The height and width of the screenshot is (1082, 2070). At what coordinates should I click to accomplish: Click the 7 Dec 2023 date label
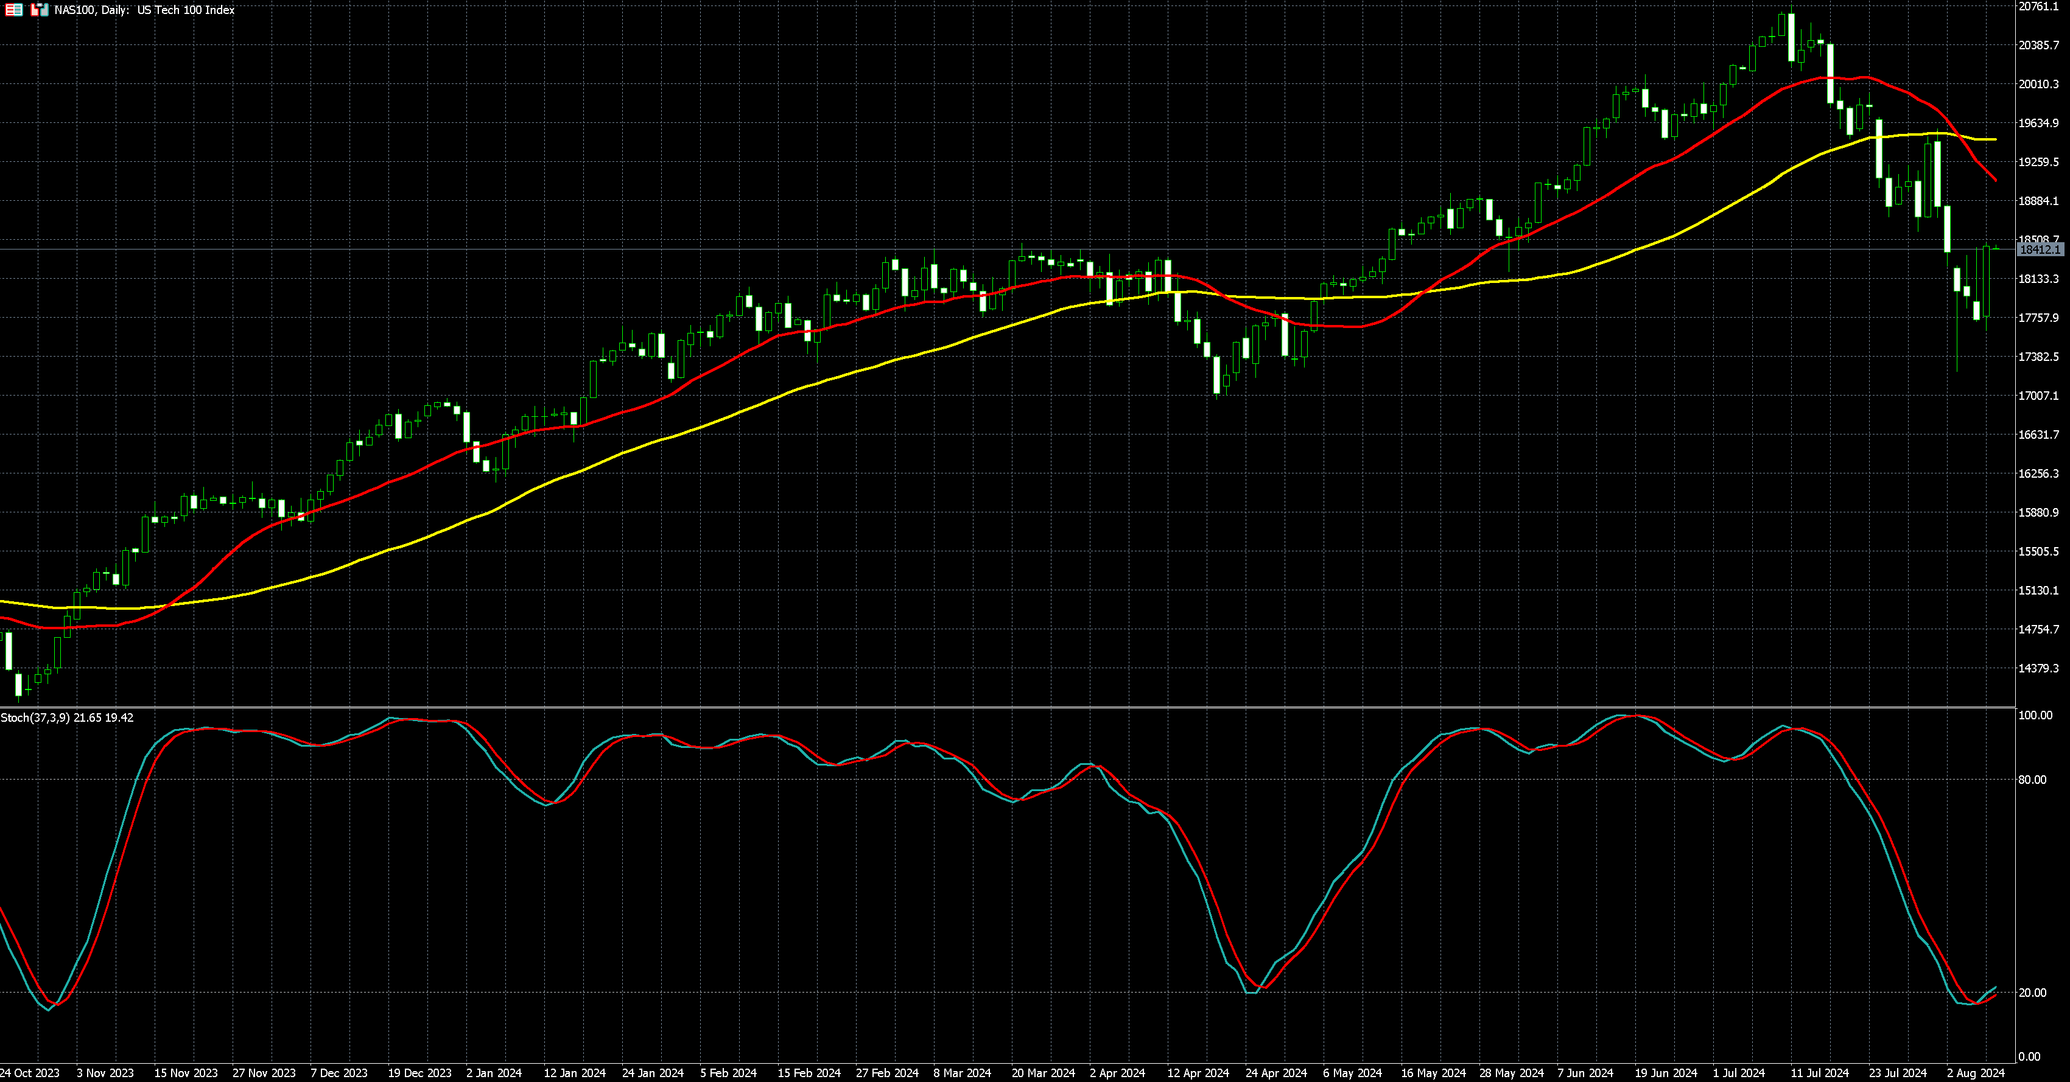pyautogui.click(x=339, y=1072)
